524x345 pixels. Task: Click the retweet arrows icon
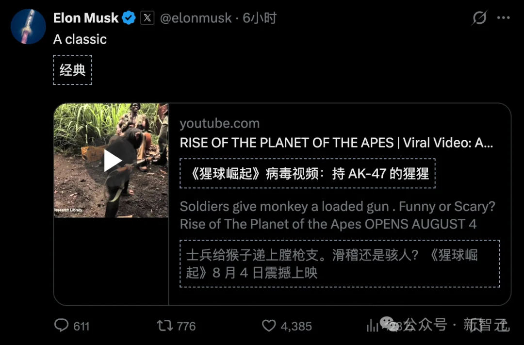pos(164,326)
